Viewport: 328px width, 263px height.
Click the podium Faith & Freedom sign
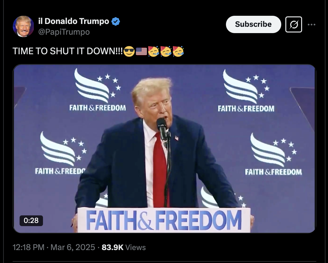[164, 220]
